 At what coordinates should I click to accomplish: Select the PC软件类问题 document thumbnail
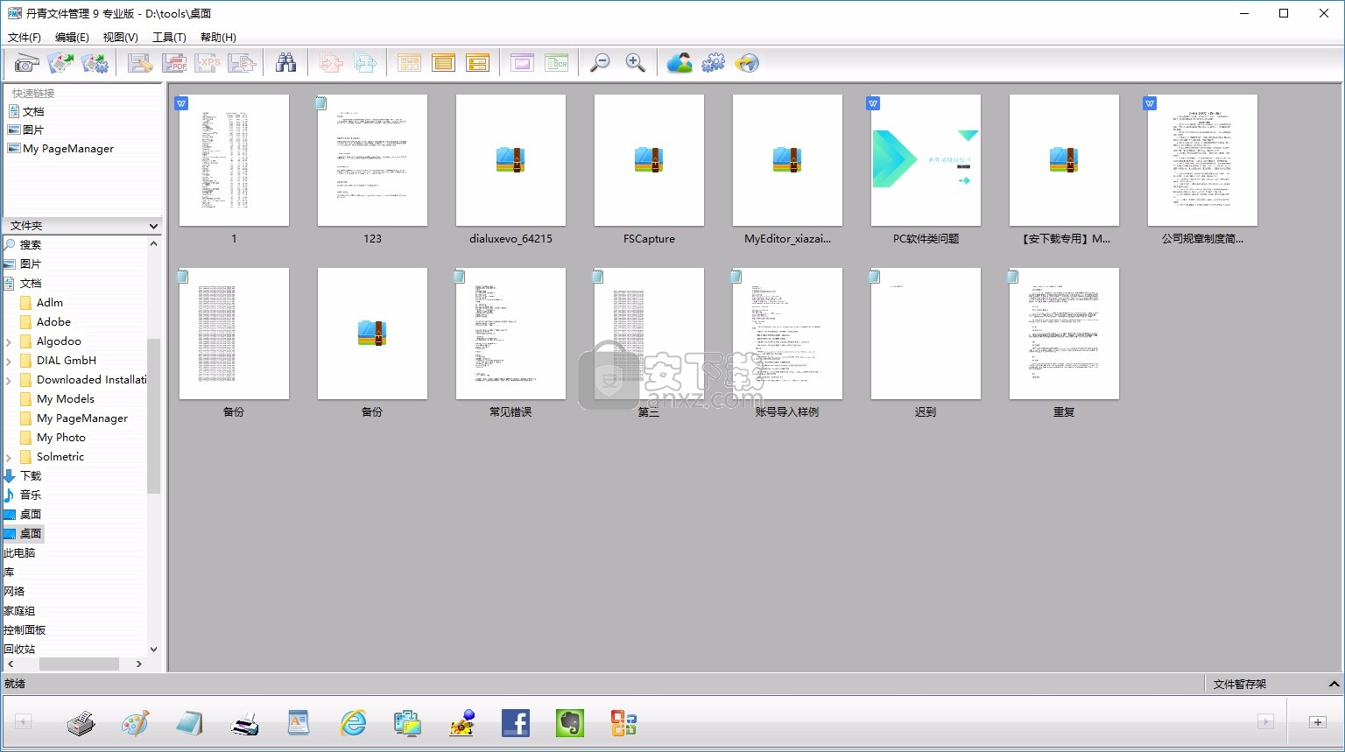coord(926,160)
